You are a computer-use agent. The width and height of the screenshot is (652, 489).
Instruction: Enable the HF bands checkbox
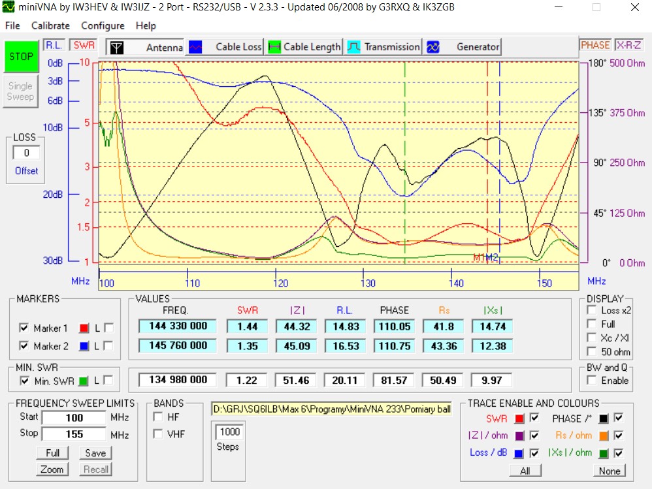point(157,417)
